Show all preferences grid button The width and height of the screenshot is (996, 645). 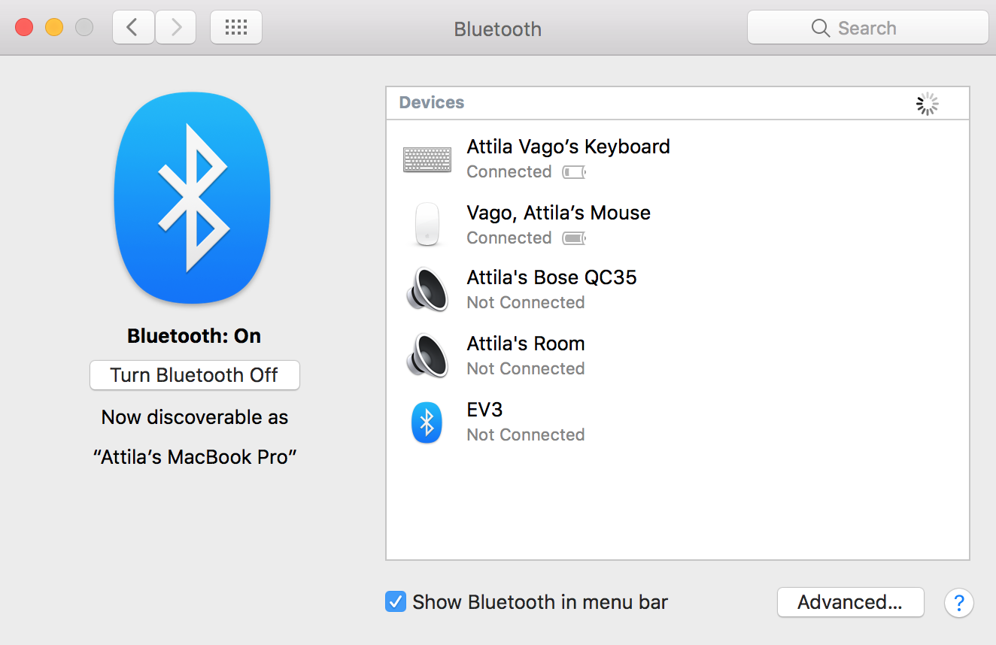pos(236,28)
